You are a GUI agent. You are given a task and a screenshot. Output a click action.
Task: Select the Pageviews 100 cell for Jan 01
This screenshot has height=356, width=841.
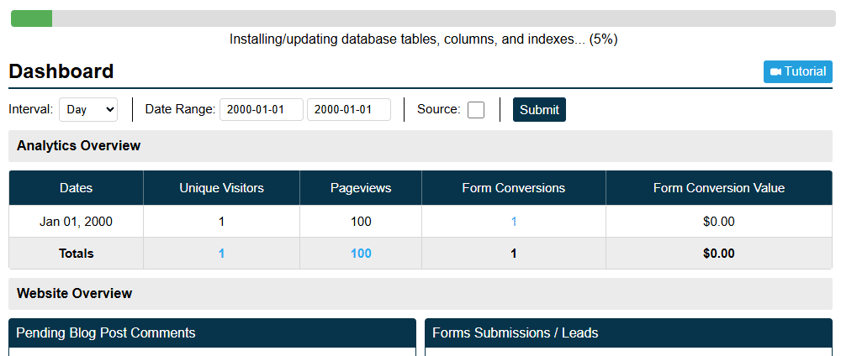(x=361, y=222)
